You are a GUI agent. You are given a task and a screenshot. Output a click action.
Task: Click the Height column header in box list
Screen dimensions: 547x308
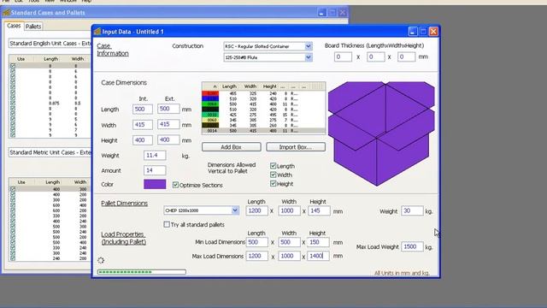point(270,86)
